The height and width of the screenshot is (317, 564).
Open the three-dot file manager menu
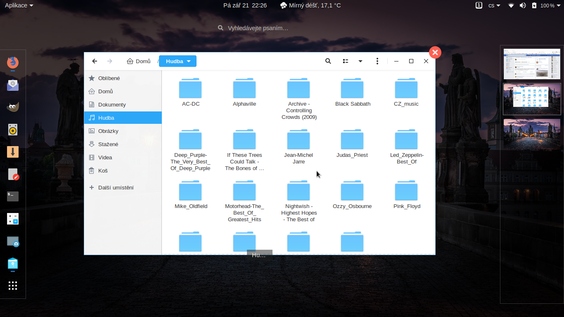[x=377, y=61]
